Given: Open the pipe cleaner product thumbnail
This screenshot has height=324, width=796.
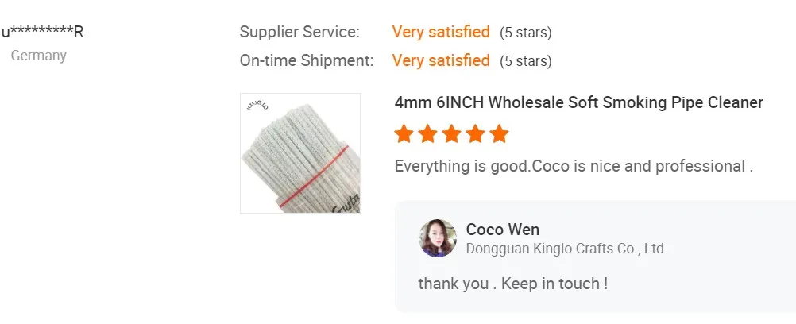Looking at the screenshot, I should (300, 153).
